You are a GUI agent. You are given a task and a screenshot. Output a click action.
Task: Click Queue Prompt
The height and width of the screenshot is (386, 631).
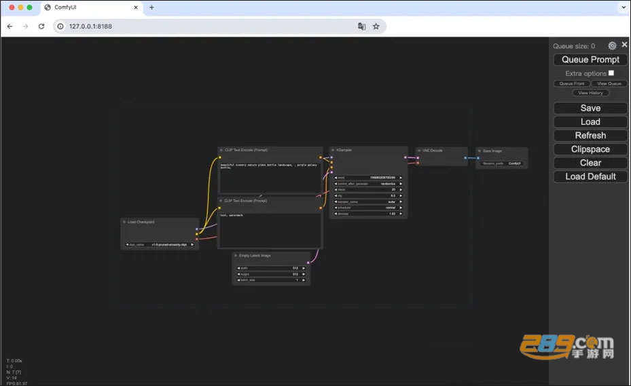pos(590,60)
